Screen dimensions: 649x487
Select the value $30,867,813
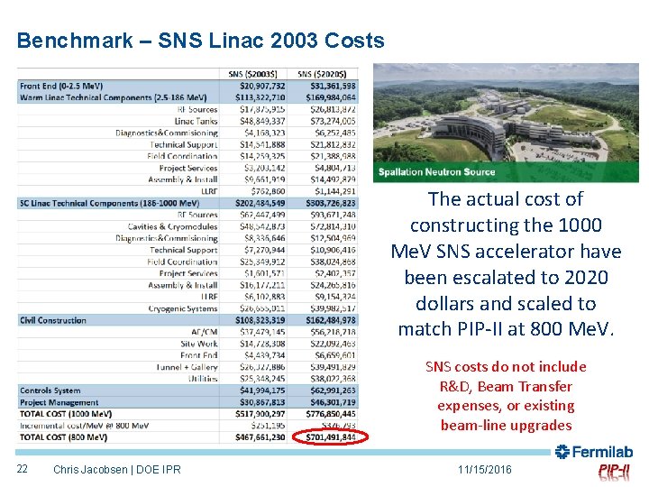[x=262, y=402]
